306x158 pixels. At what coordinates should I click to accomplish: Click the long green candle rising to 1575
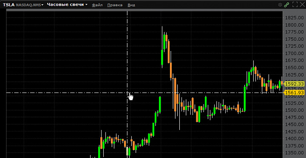[244, 99]
